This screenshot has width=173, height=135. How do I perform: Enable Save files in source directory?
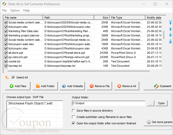tap(73, 111)
